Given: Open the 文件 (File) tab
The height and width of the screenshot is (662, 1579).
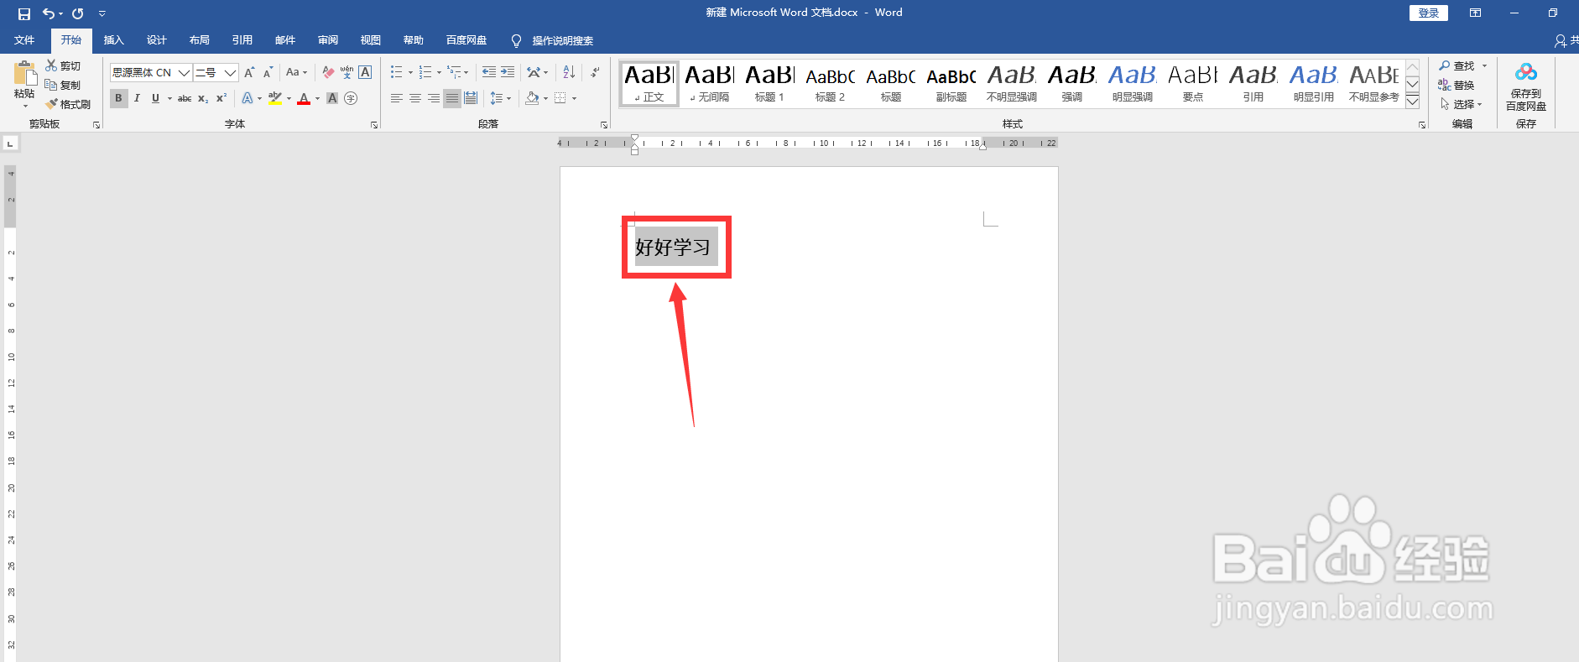Looking at the screenshot, I should click(x=24, y=40).
